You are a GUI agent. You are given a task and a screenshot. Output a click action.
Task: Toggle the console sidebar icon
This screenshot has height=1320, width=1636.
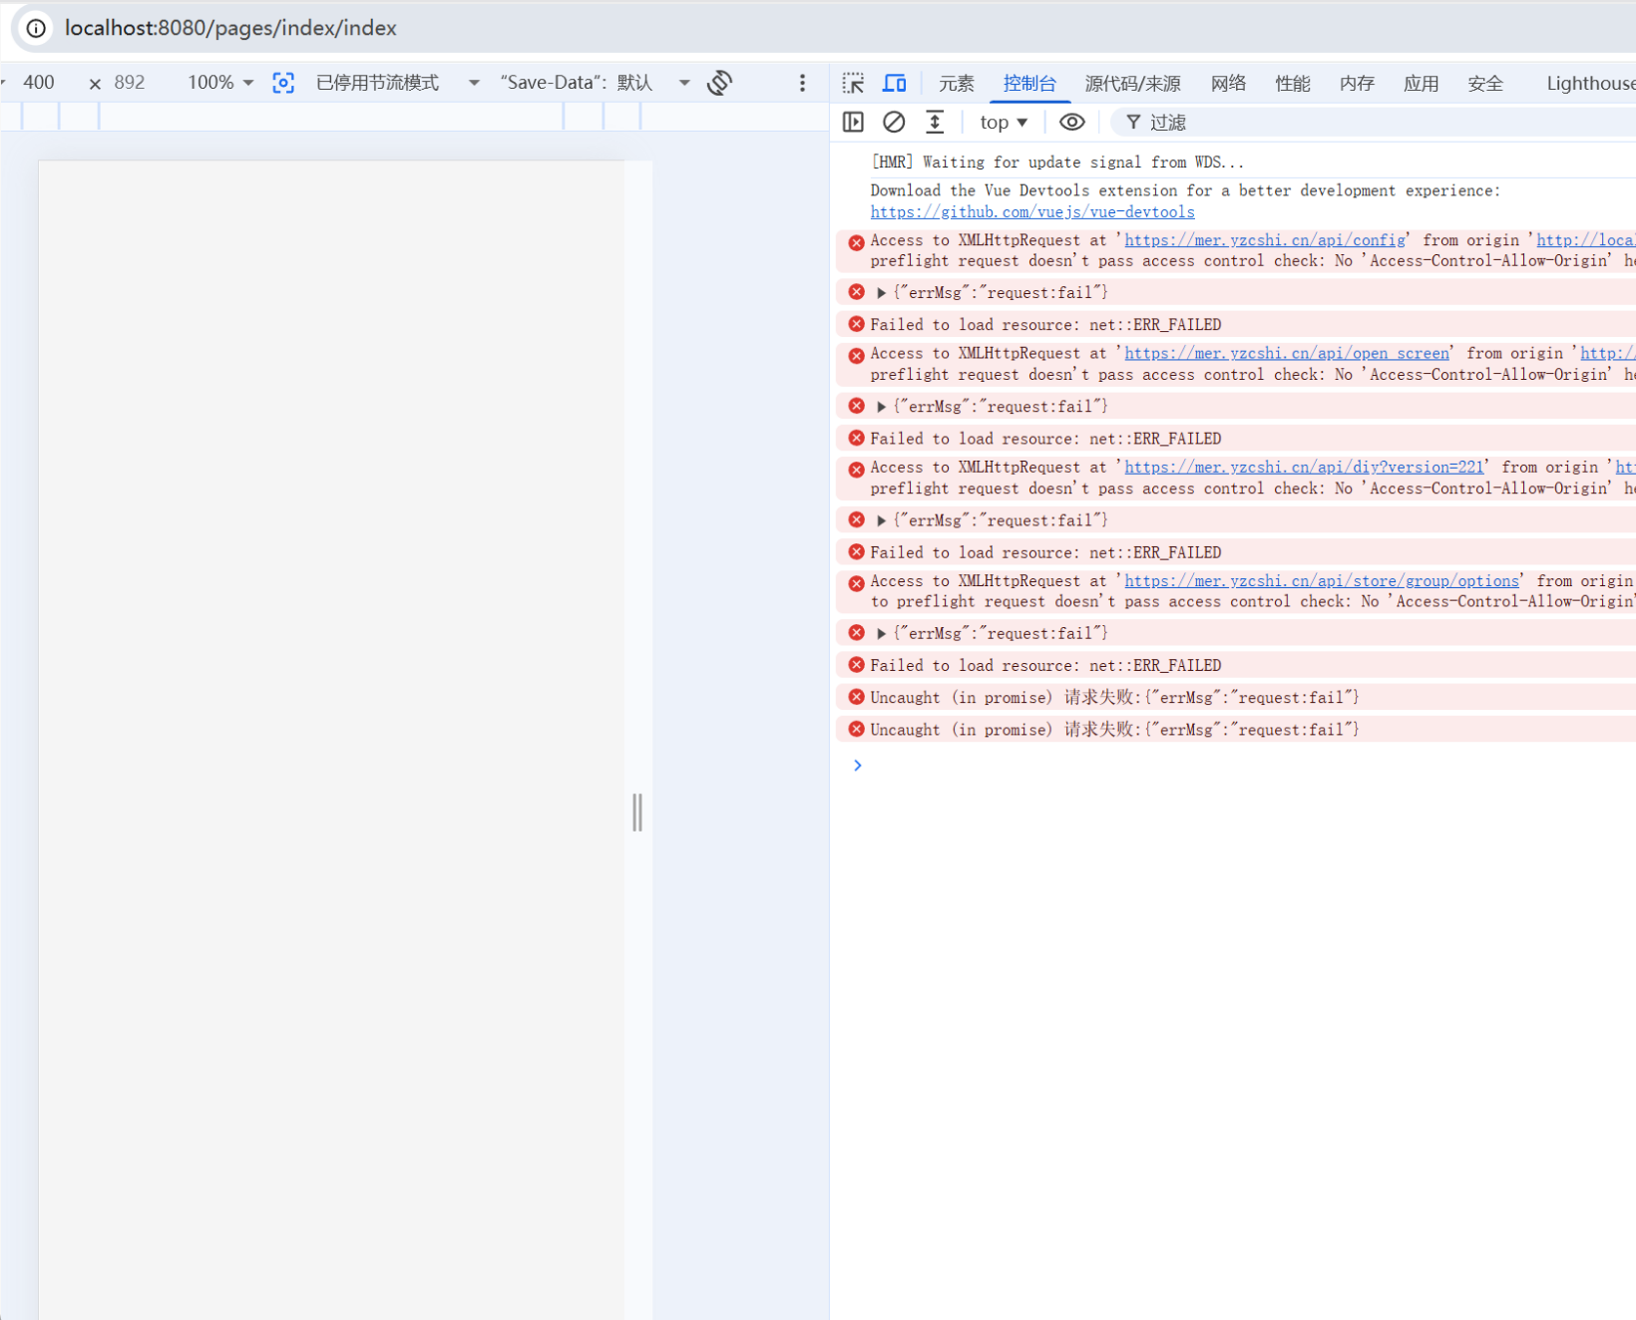coord(853,122)
